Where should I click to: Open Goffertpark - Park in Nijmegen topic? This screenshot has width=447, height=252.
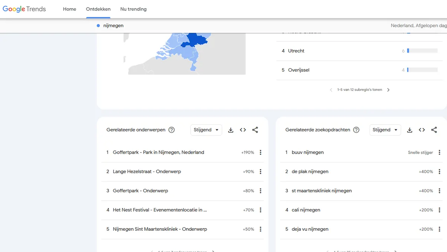click(x=158, y=152)
